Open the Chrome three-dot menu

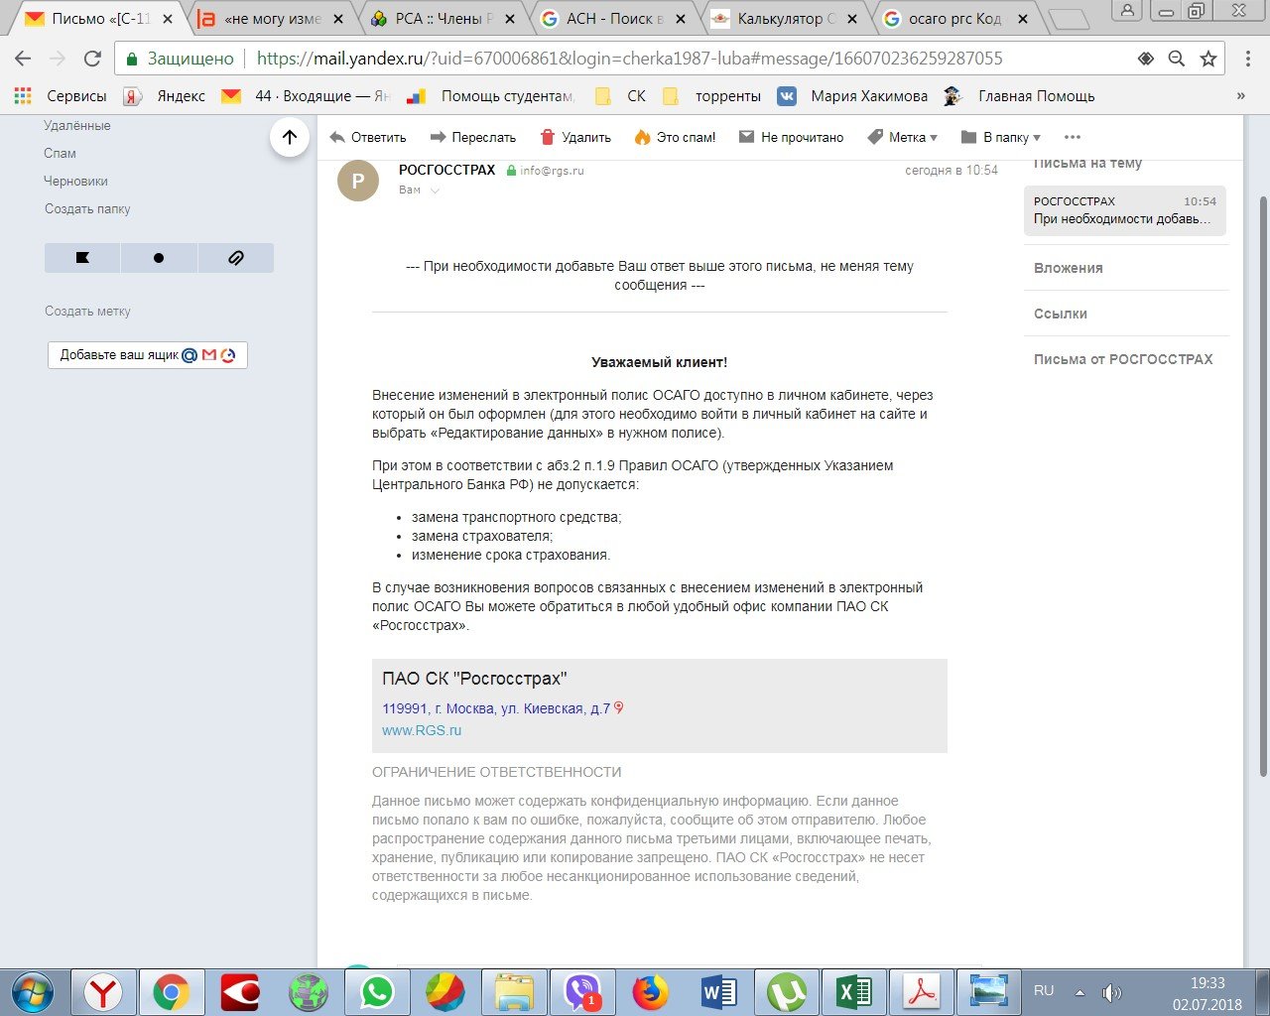1248,59
